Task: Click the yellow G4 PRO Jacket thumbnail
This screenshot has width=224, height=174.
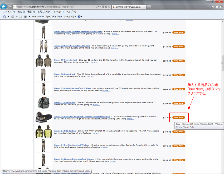Action: point(43,132)
